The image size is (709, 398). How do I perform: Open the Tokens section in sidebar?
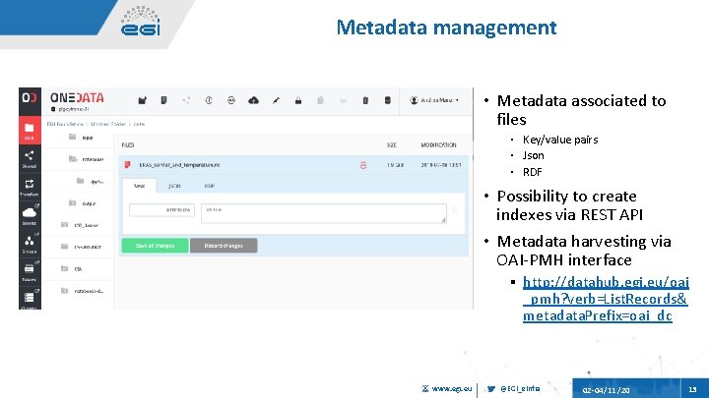point(30,272)
